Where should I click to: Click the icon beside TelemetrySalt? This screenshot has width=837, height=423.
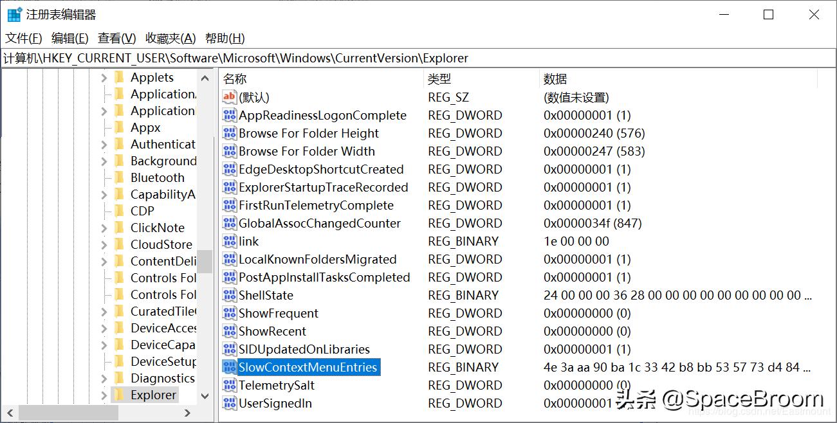pos(230,385)
